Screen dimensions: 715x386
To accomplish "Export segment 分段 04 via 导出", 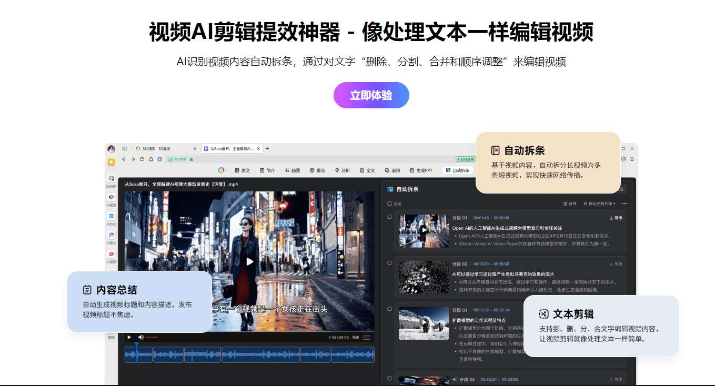I will tap(616, 380).
